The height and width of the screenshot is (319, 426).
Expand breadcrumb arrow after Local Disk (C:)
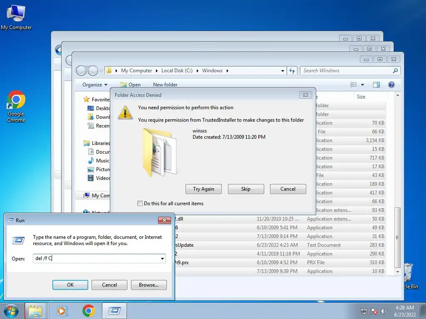tap(197, 71)
